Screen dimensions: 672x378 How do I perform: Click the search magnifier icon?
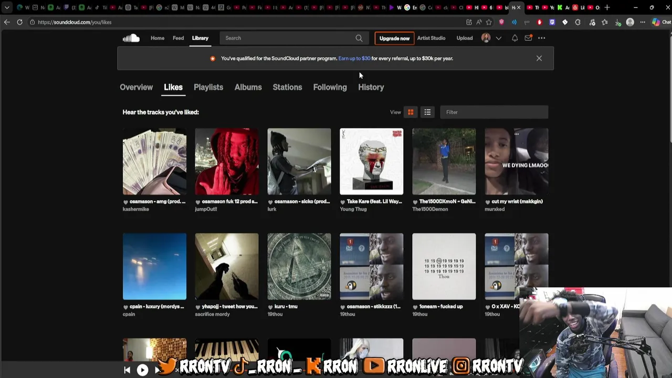pyautogui.click(x=359, y=38)
